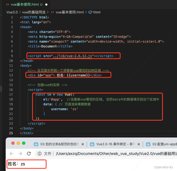Go forward in the browser
The height and width of the screenshot is (171, 177).
click(x=20, y=154)
